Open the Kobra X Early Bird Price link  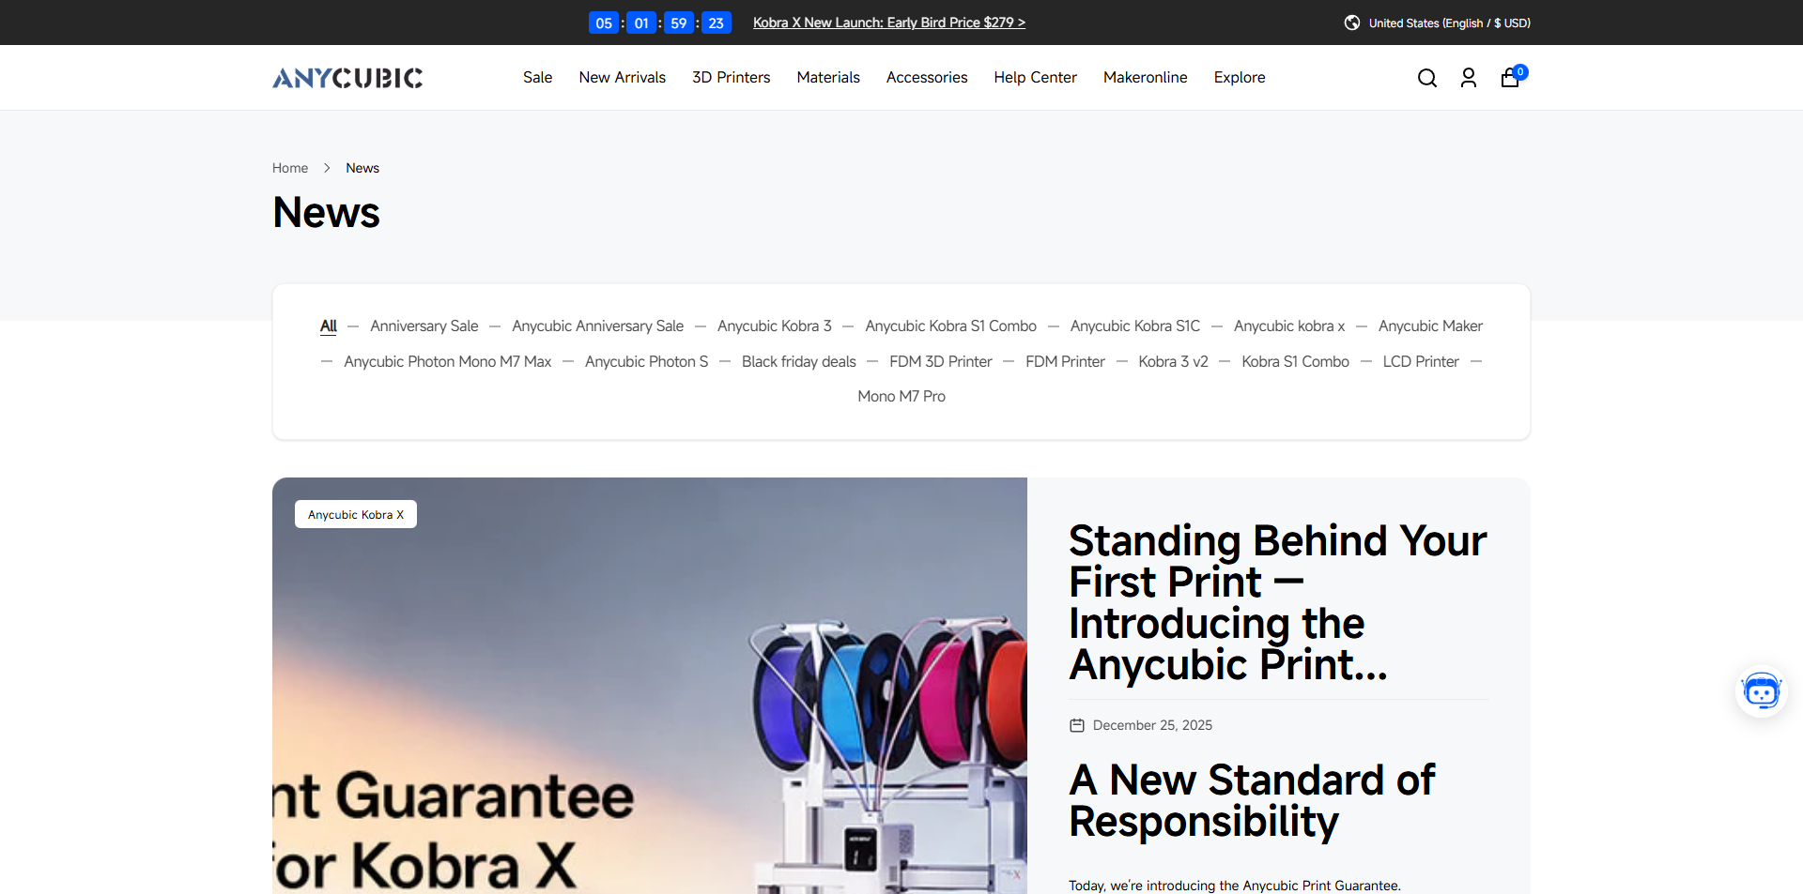(x=888, y=23)
